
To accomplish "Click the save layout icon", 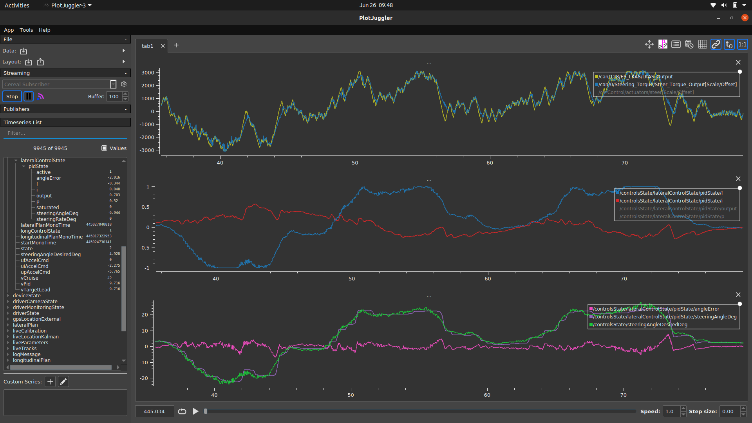I will click(40, 62).
